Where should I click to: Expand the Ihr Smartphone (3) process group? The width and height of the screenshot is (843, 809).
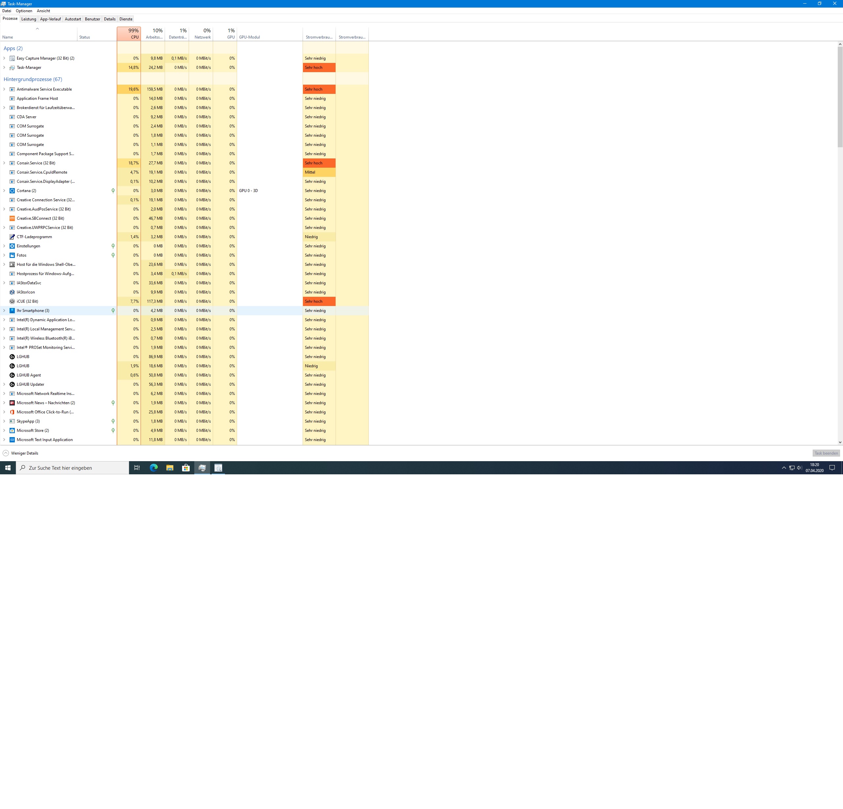pyautogui.click(x=4, y=310)
